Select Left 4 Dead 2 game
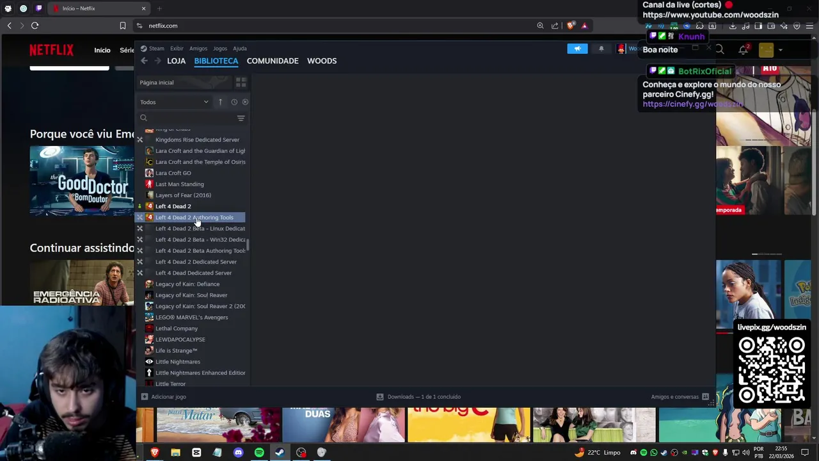 [x=192, y=206]
